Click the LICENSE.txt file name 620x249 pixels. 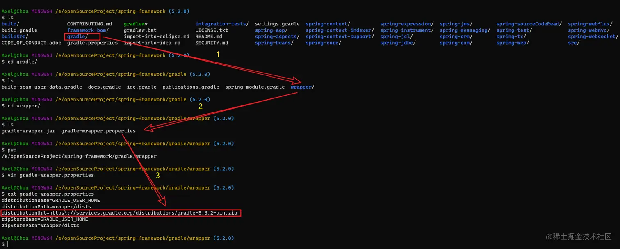(x=212, y=30)
